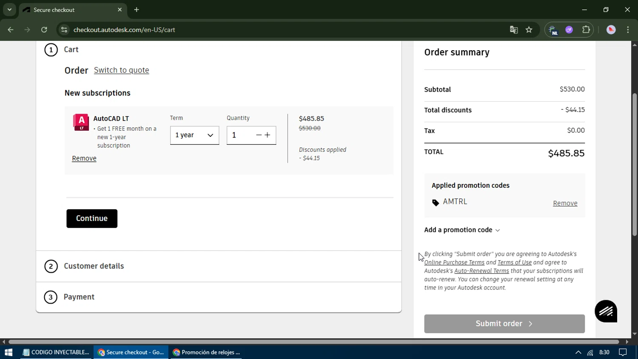Switch to Promoción de relojes taskbar window
The height and width of the screenshot is (359, 638).
coord(206,352)
